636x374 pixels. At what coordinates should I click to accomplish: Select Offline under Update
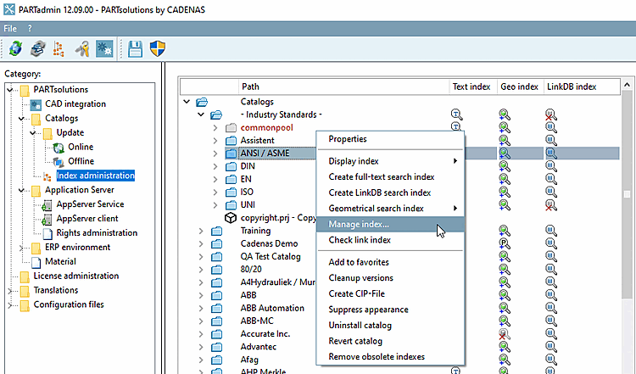81,161
